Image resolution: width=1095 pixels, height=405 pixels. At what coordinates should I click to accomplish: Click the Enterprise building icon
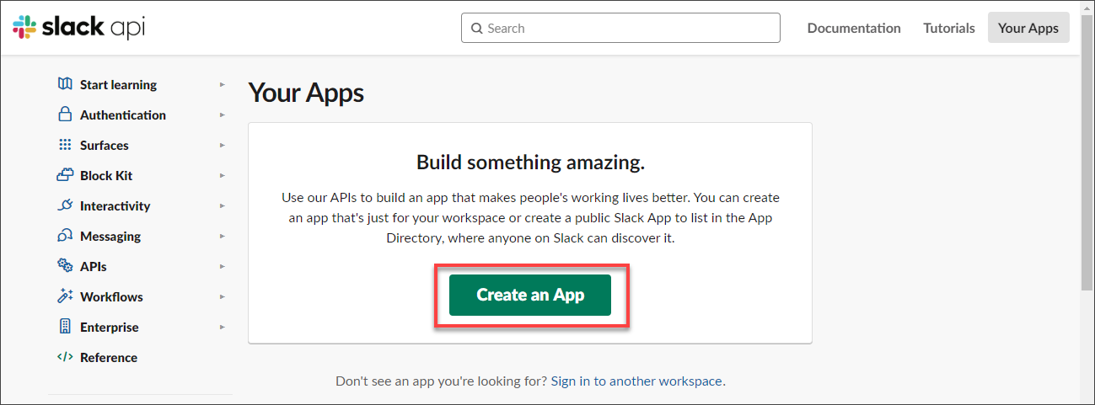[x=65, y=327]
